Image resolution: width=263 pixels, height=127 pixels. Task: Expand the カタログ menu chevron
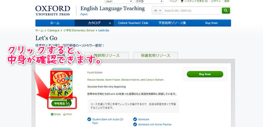click(x=110, y=23)
